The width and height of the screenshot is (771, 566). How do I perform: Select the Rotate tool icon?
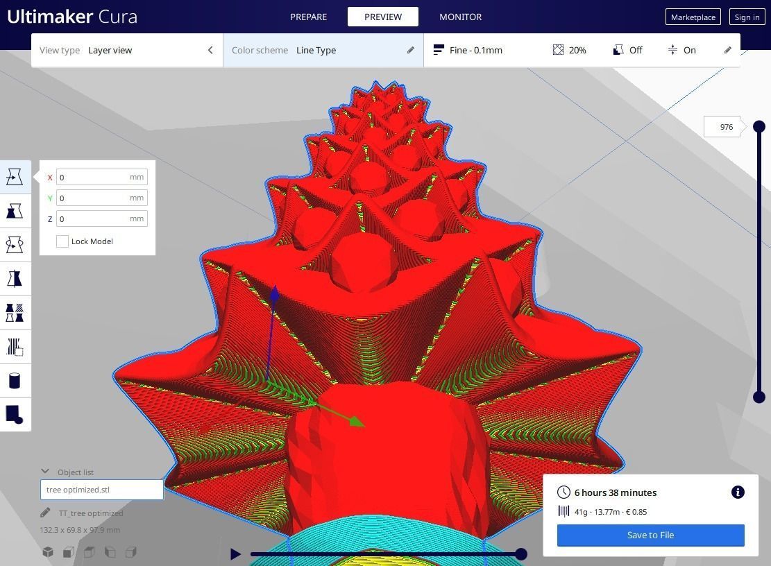[x=15, y=245]
